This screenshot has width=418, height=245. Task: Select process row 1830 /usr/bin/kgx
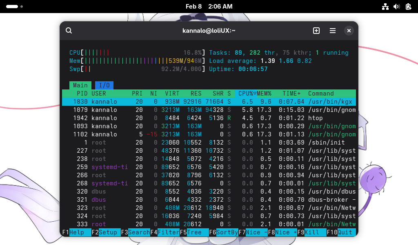[209, 102]
